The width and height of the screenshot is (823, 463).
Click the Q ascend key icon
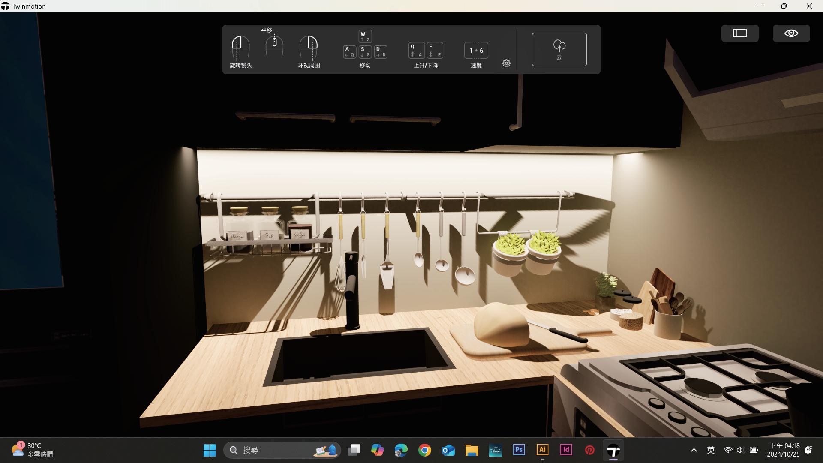click(416, 51)
